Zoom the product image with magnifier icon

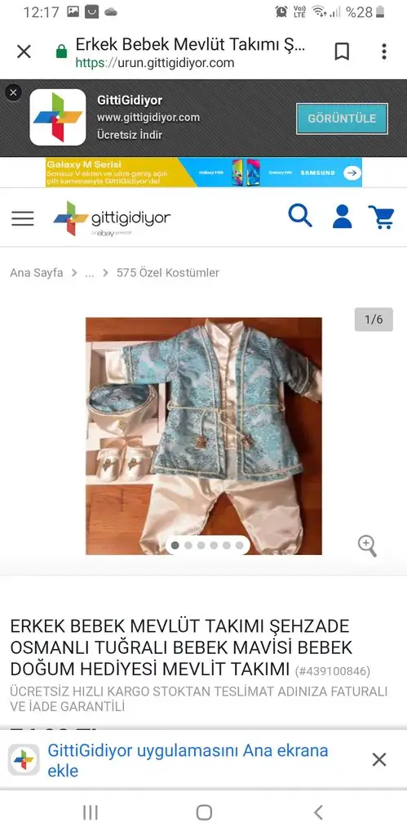click(367, 546)
